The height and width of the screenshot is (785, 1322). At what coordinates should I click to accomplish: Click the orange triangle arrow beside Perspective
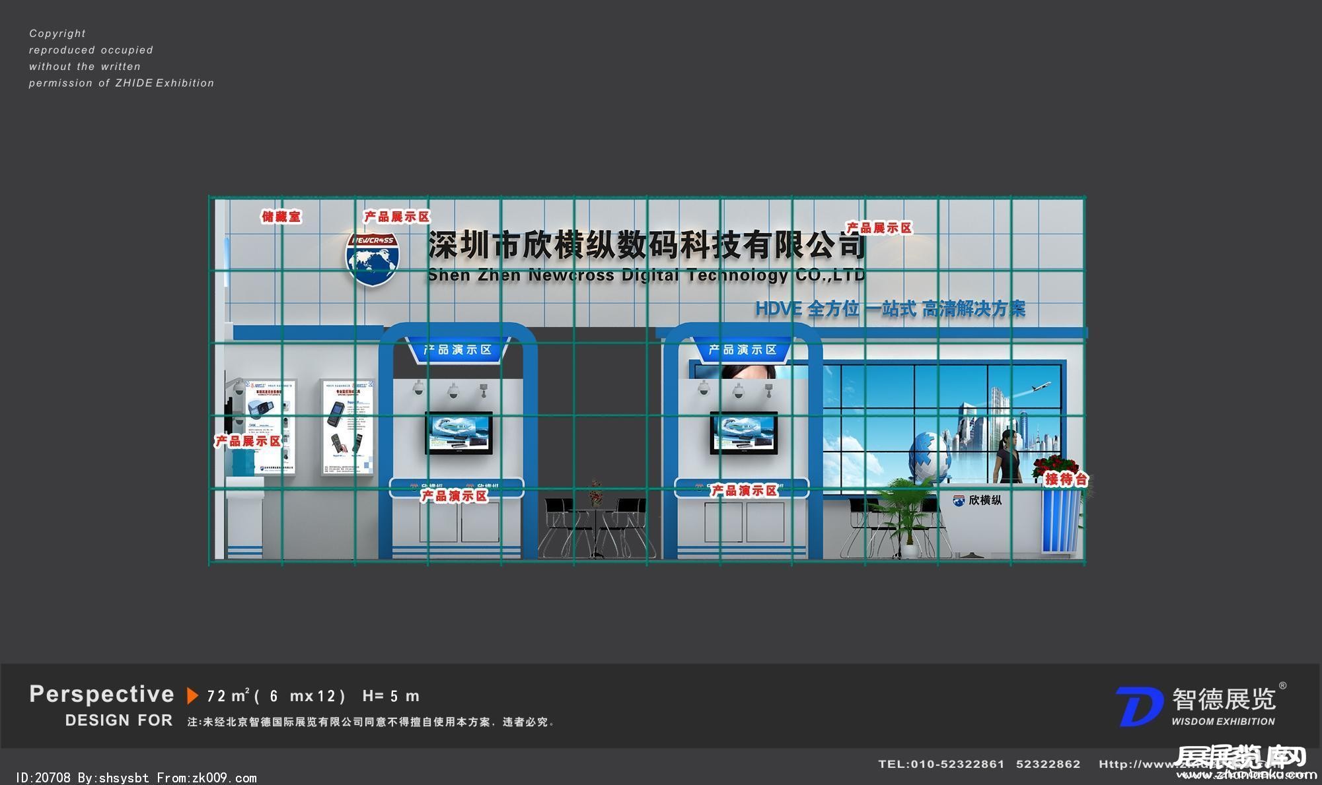(192, 696)
